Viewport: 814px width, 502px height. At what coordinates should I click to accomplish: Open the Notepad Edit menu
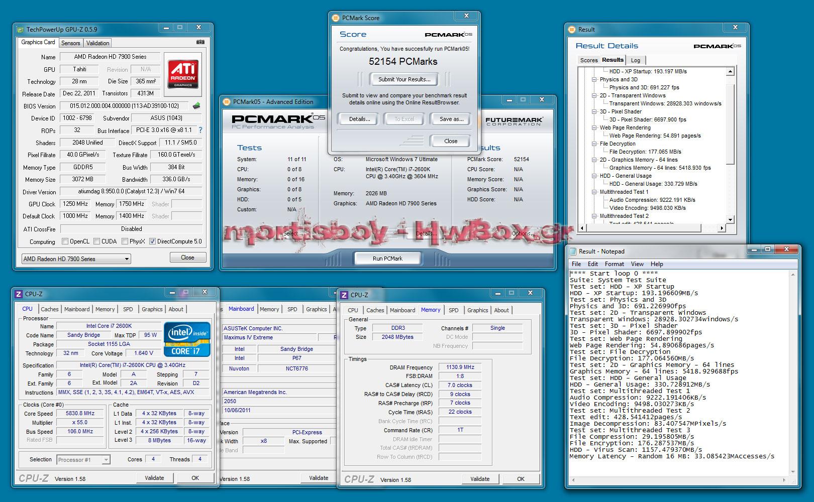tap(593, 264)
